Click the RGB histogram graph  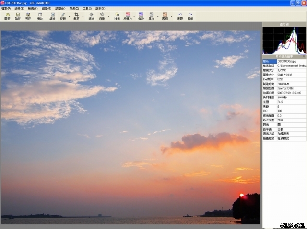[x=284, y=40]
